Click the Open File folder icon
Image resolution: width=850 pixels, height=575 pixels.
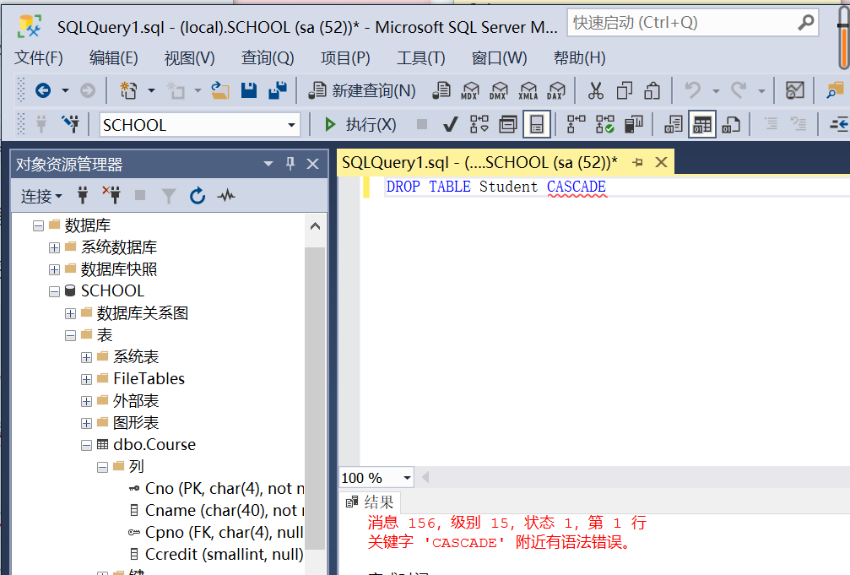click(220, 90)
